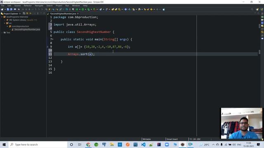Viewport: 264px width, 148px height.
Task: Toggle Link with Editor in Project Explorer
Action: tap(27, 14)
